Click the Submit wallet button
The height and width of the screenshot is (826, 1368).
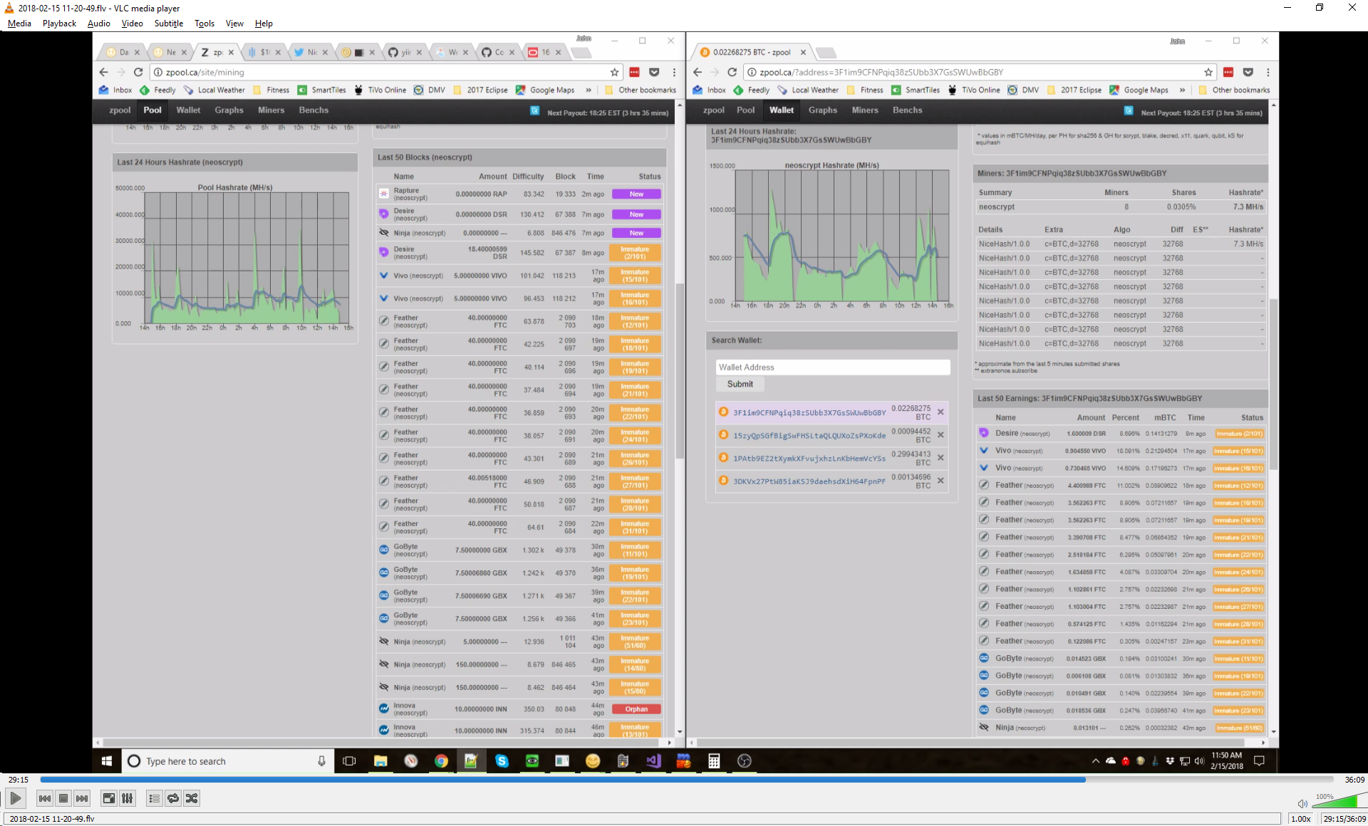tap(740, 385)
